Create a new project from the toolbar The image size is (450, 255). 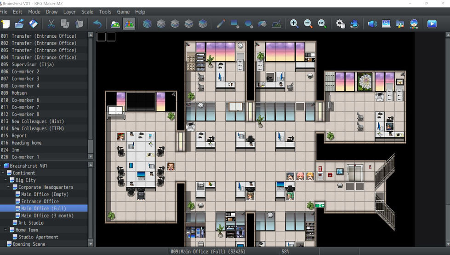pos(6,24)
